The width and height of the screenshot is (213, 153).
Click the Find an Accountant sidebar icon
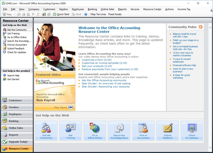point(5,44)
